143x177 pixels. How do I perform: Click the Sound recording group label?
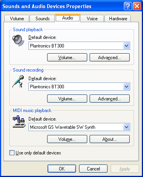click(28, 70)
